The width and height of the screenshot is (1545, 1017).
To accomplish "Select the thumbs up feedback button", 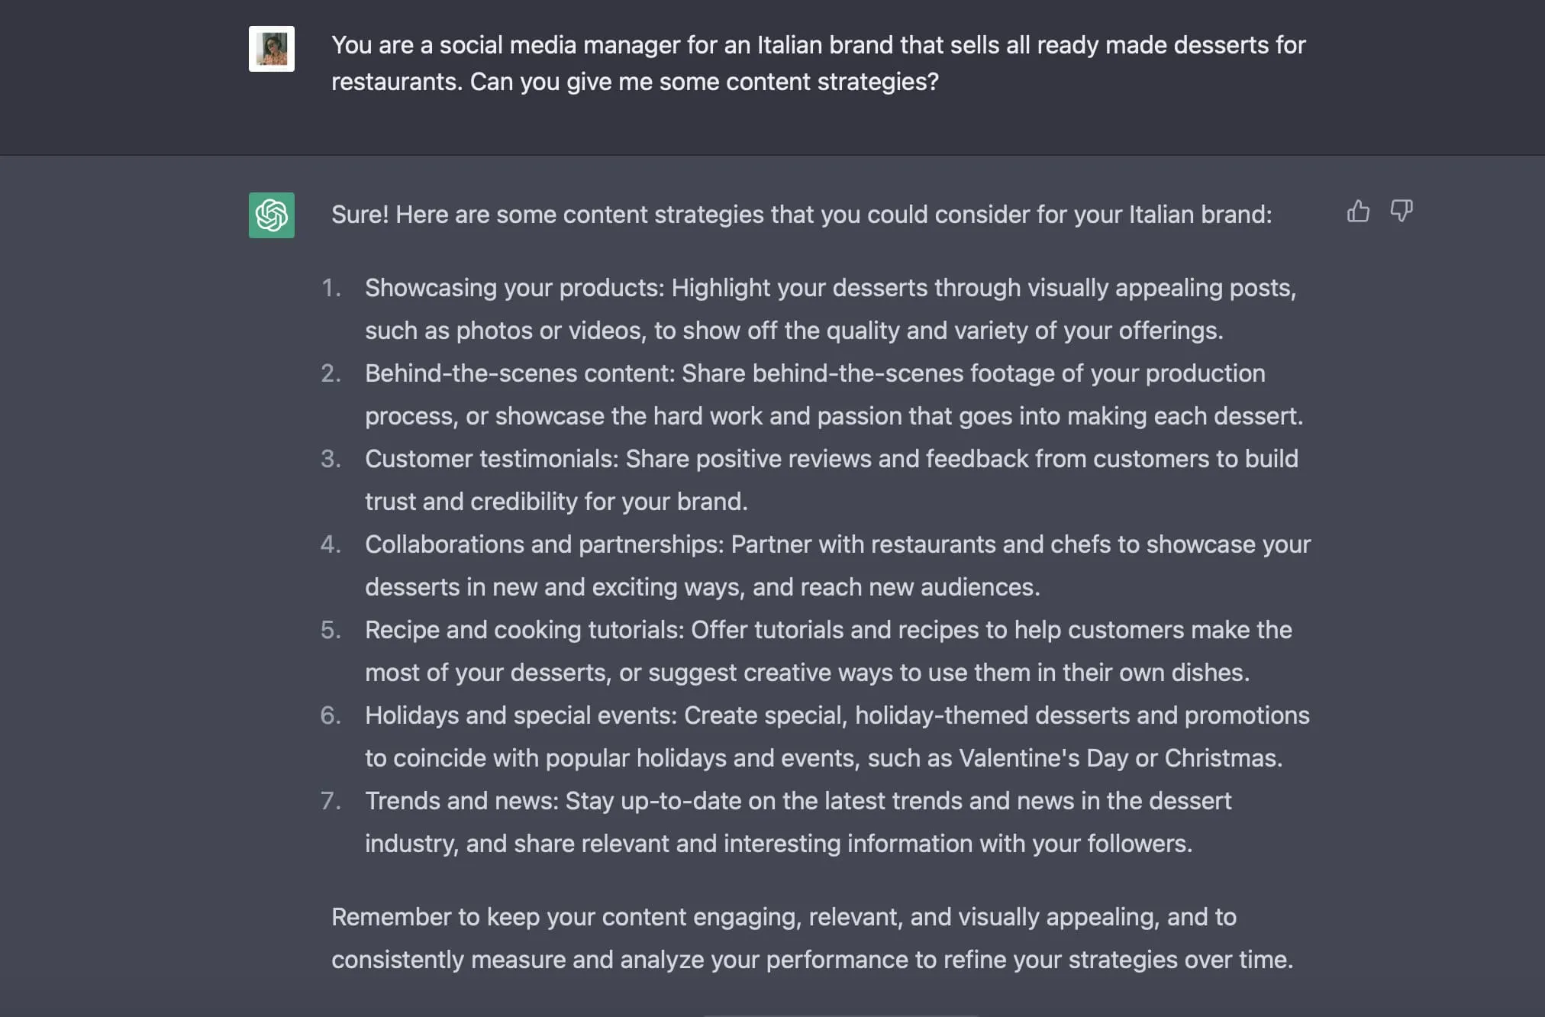I will (x=1358, y=212).
